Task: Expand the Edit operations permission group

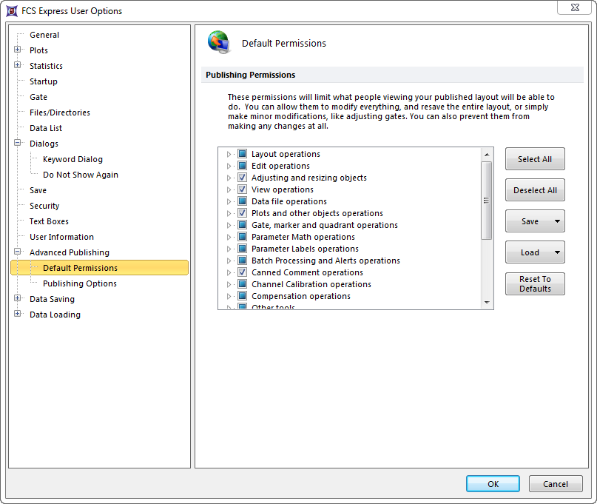Action: 229,166
